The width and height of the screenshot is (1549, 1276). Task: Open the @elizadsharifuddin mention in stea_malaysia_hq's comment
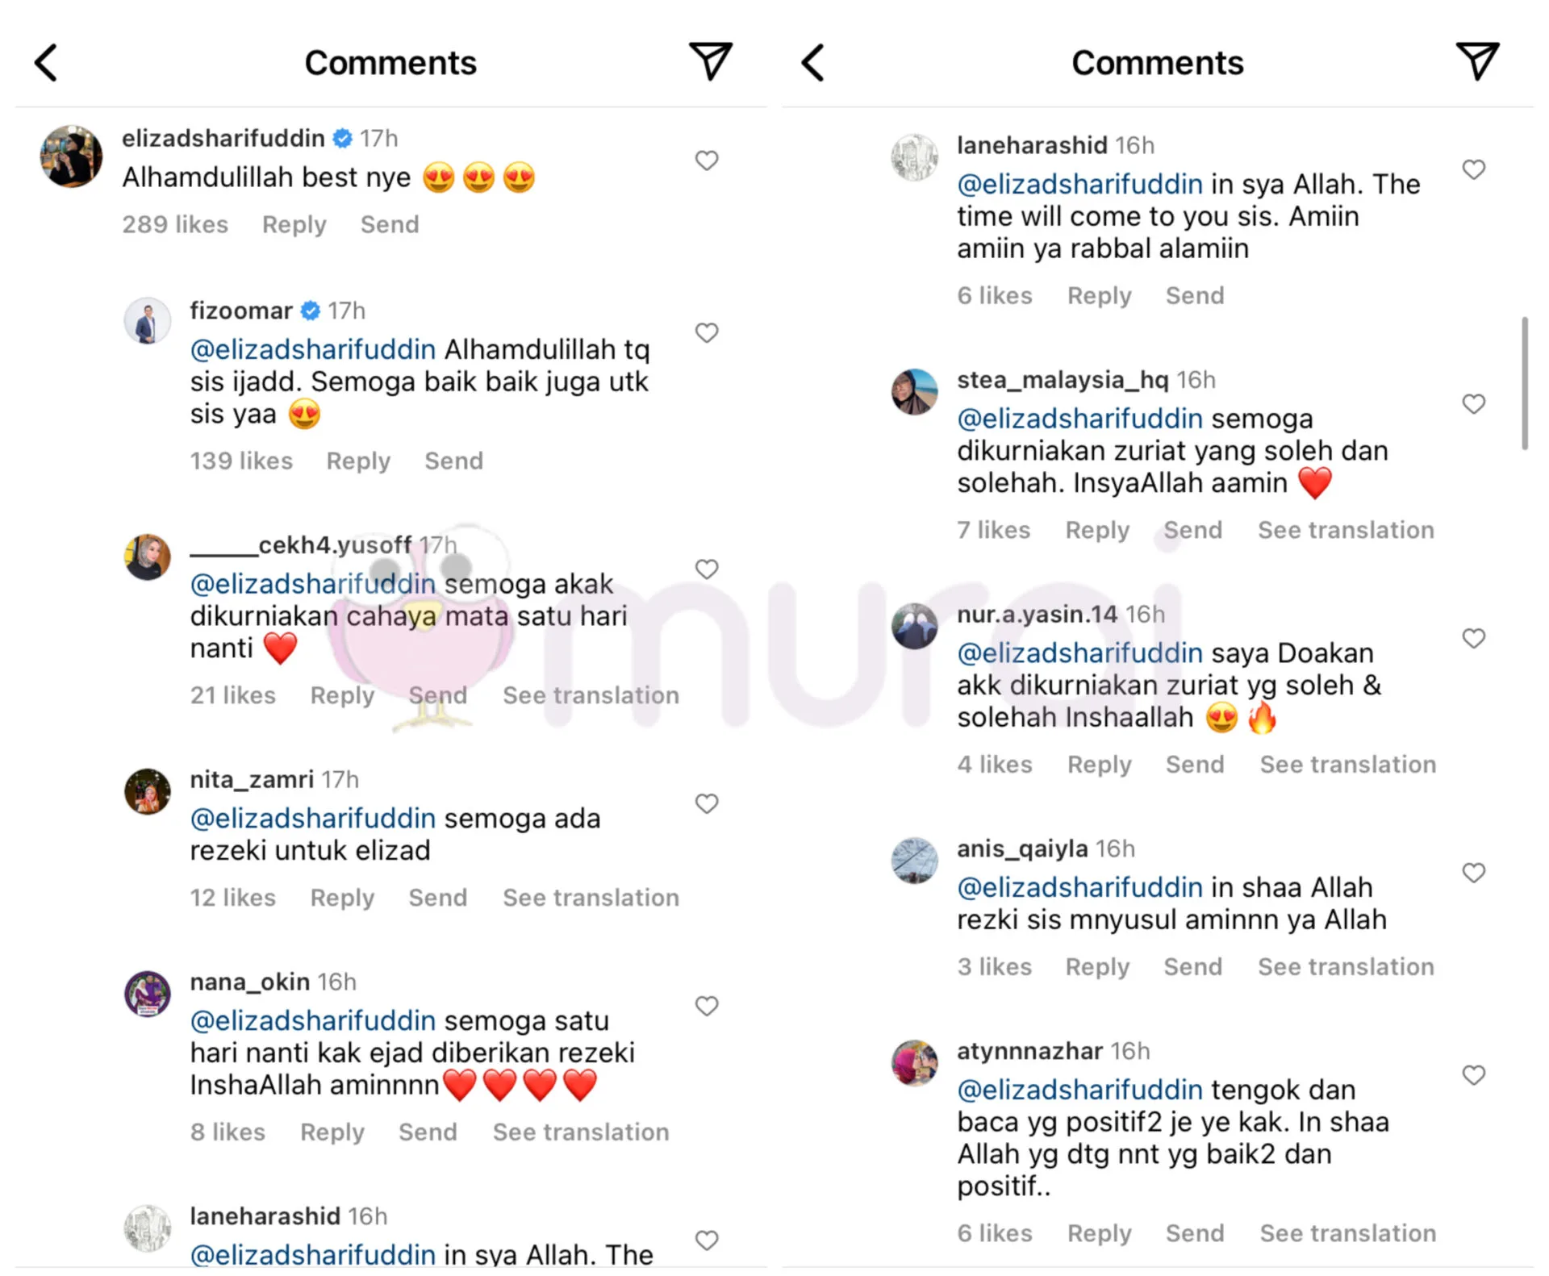[1079, 419]
